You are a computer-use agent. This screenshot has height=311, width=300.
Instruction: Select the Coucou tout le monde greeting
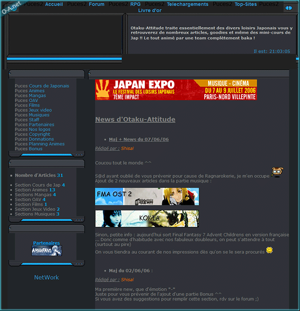click(123, 163)
